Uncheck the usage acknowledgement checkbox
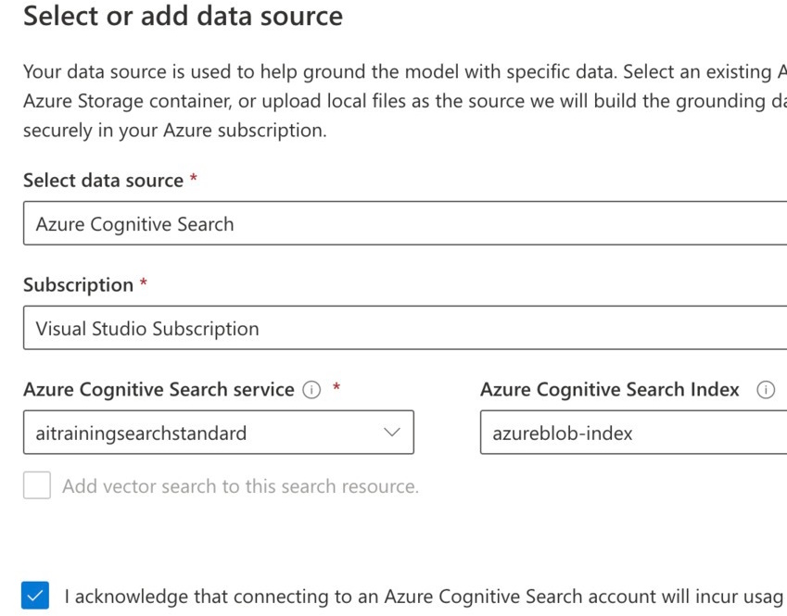 37,596
